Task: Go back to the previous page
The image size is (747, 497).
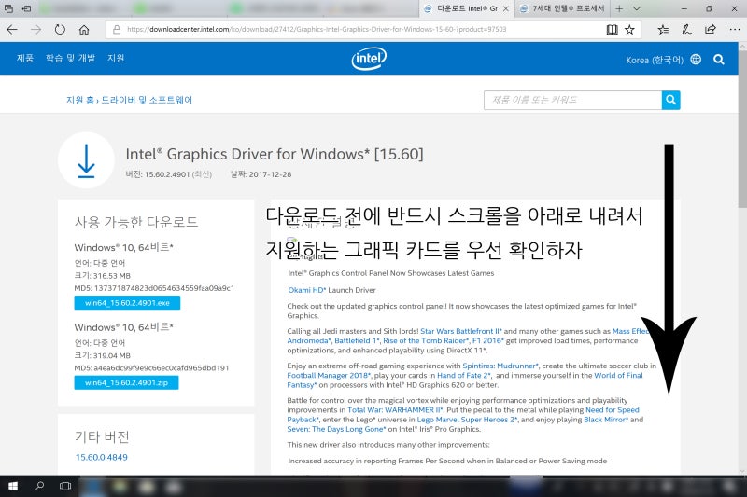Action: pyautogui.click(x=12, y=30)
